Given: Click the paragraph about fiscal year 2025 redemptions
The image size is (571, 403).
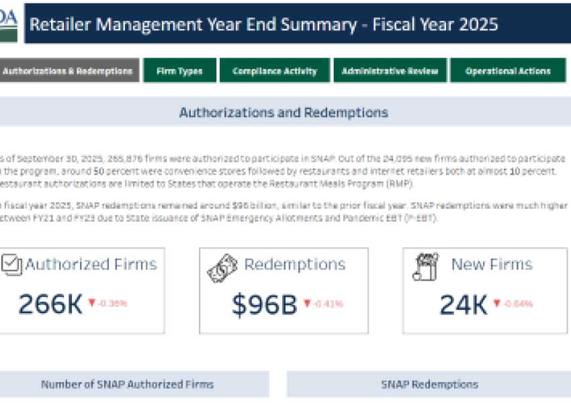Looking at the screenshot, I should [284, 212].
